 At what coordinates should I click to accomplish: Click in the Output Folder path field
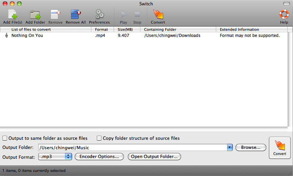(133, 148)
